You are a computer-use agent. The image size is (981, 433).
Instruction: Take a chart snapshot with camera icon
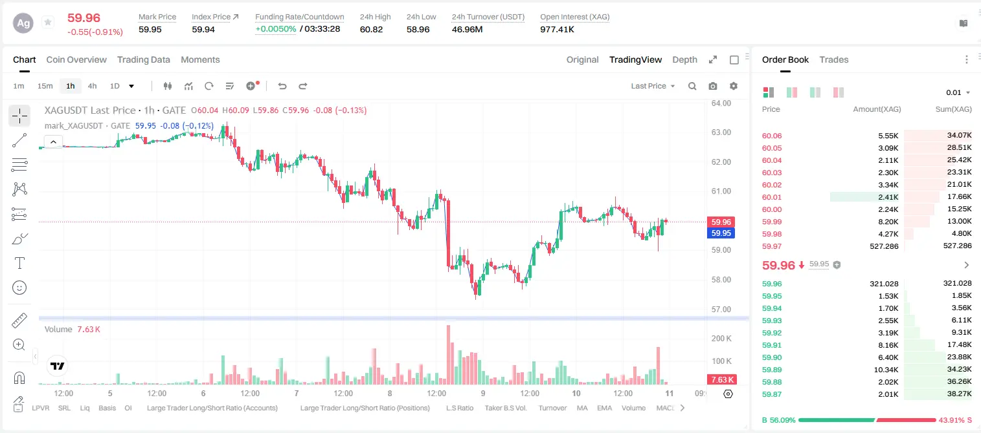tap(713, 86)
